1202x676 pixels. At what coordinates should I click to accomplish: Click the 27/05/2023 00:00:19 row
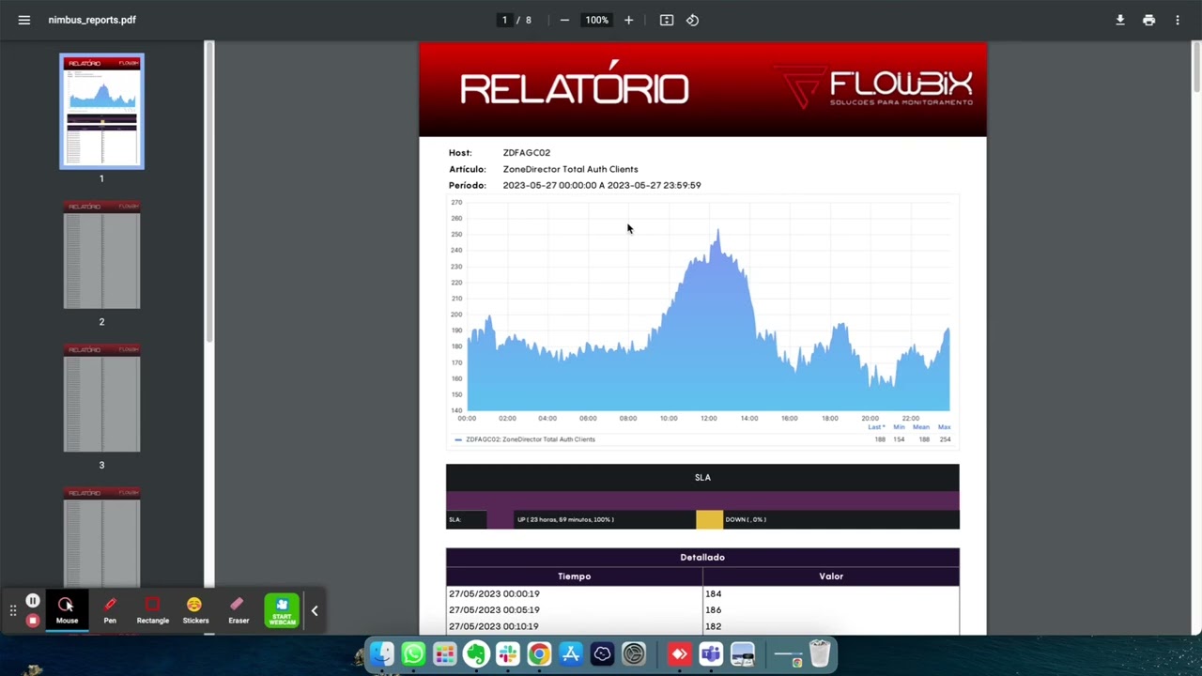[702, 593]
